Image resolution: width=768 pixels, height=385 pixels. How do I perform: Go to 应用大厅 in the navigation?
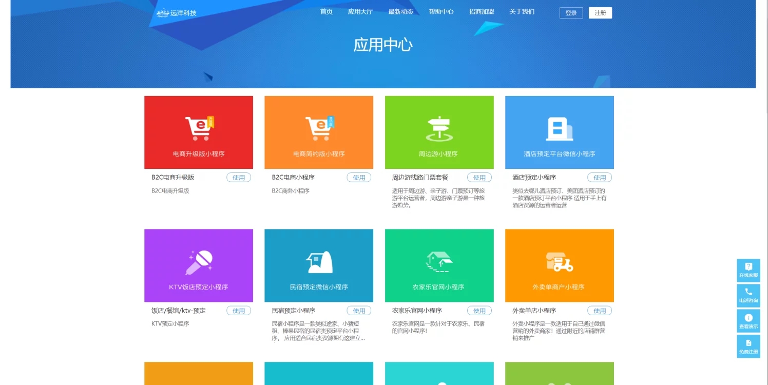(360, 12)
